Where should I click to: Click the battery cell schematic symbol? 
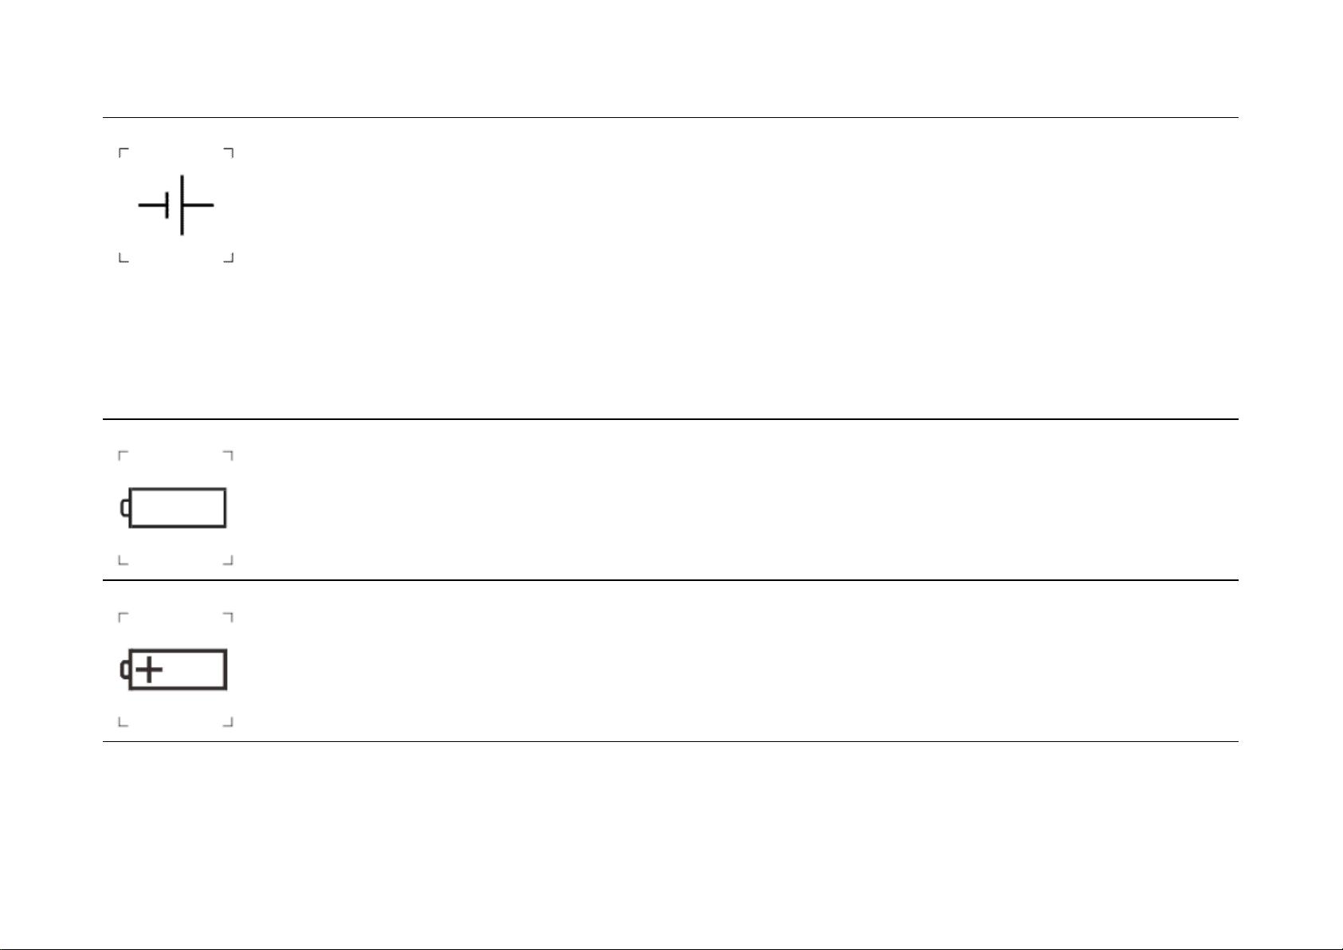[x=176, y=205]
